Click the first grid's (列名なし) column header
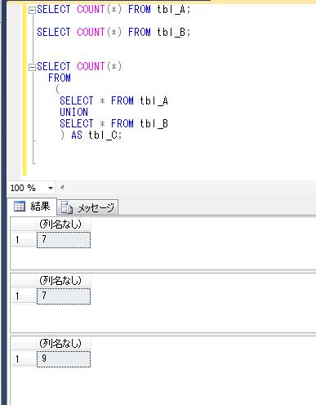 pos(64,225)
